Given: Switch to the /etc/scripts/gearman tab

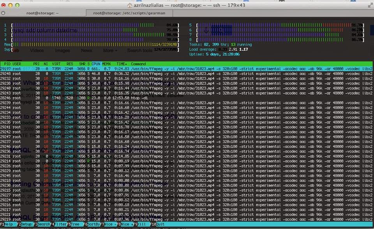Looking at the screenshot, I should [x=129, y=13].
